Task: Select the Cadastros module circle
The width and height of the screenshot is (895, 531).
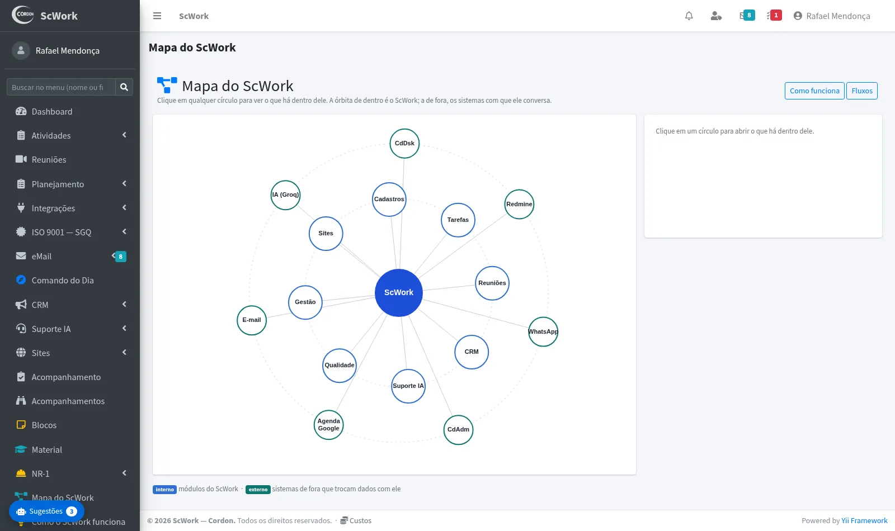Action: (x=389, y=200)
